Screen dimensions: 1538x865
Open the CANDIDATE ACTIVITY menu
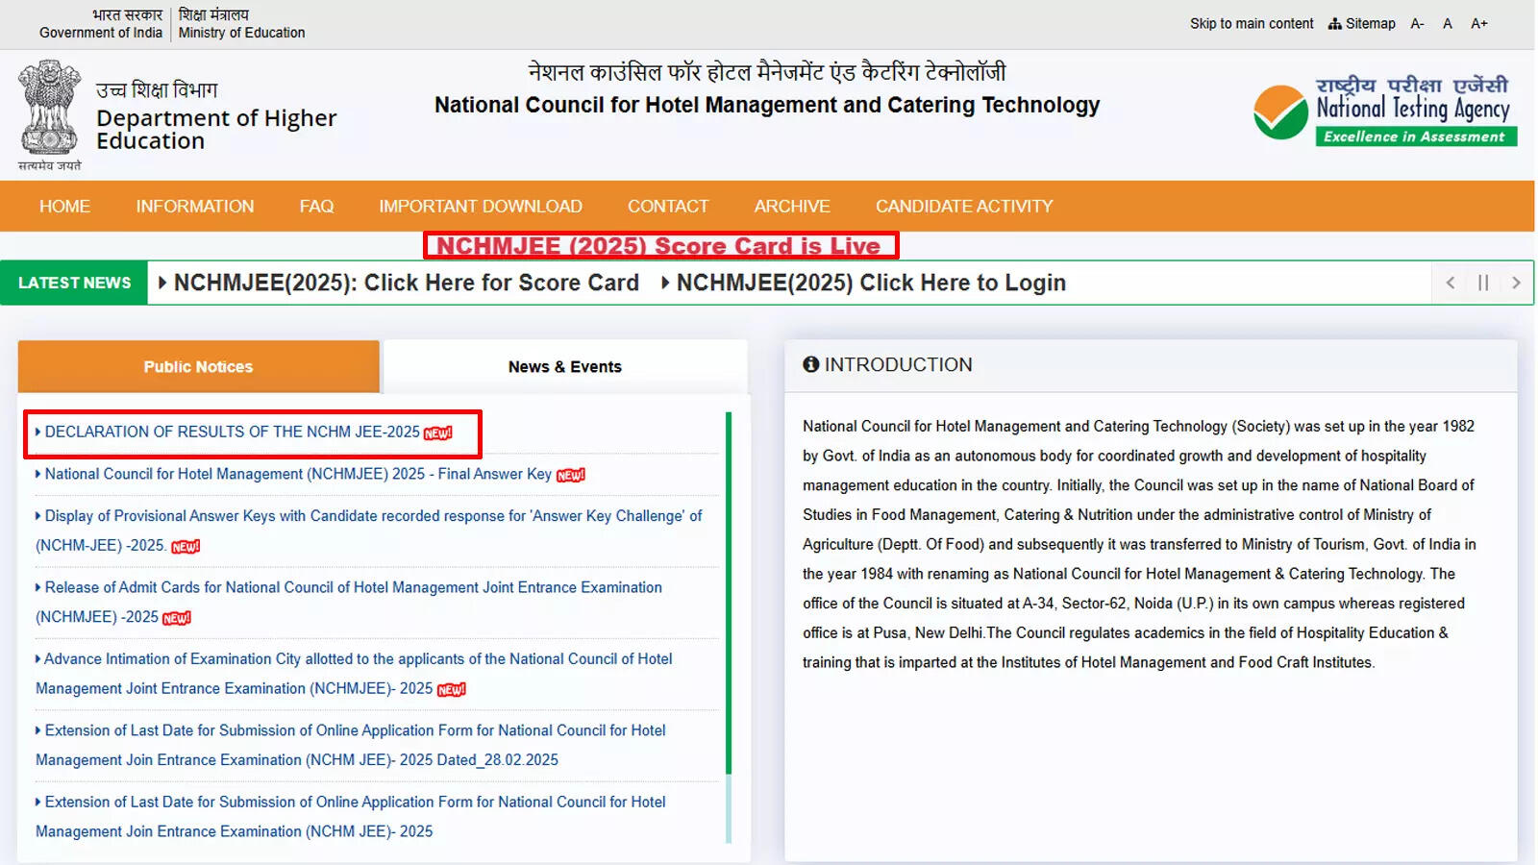click(x=964, y=207)
